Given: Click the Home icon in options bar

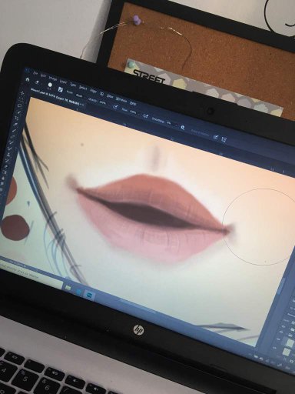Looking at the screenshot, I should click(x=28, y=80).
